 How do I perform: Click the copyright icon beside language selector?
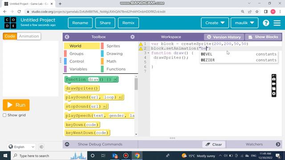point(41,147)
